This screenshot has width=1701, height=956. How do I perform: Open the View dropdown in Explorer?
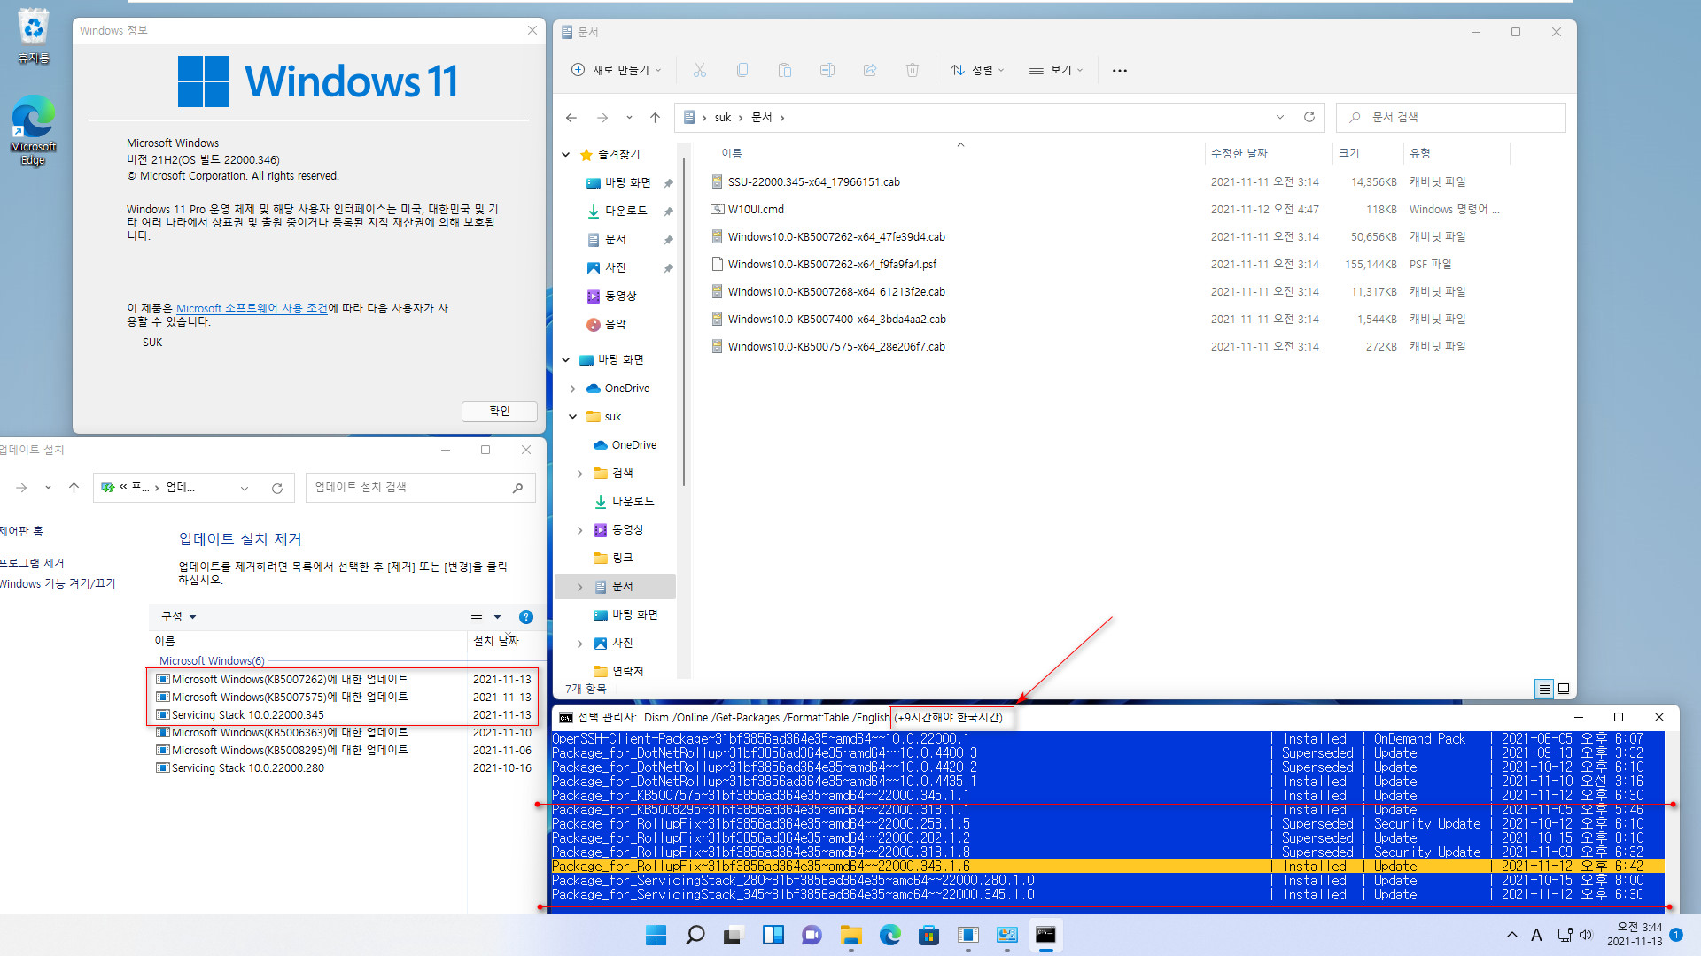tap(1056, 70)
